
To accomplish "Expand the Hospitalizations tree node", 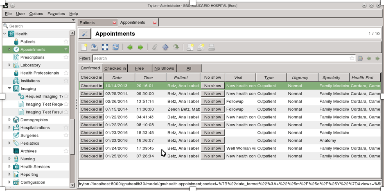I will coord(9,127).
